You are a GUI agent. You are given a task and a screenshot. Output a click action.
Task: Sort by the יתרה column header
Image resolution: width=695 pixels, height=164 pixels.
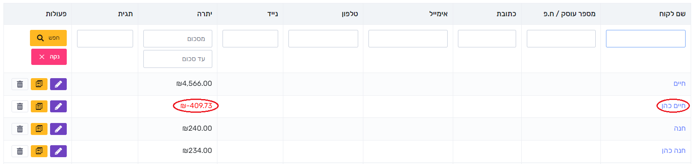[x=205, y=14]
